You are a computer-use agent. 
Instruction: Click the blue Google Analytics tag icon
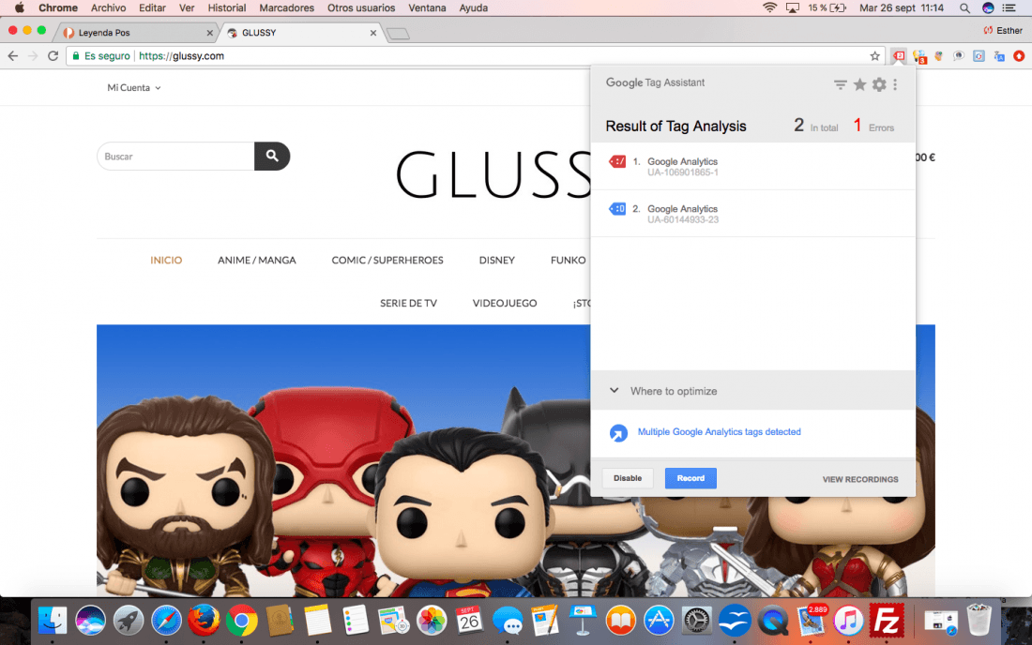point(617,209)
